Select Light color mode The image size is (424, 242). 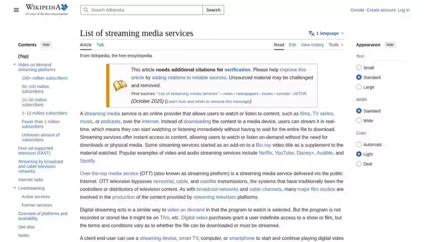359,154
